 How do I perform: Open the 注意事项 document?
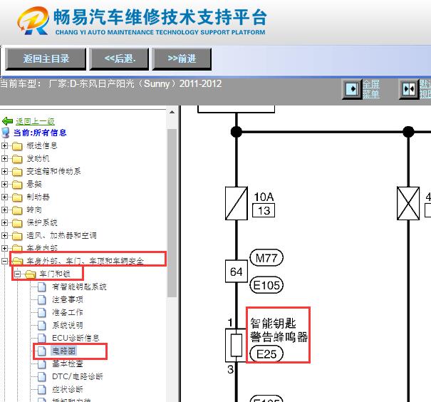point(68,299)
